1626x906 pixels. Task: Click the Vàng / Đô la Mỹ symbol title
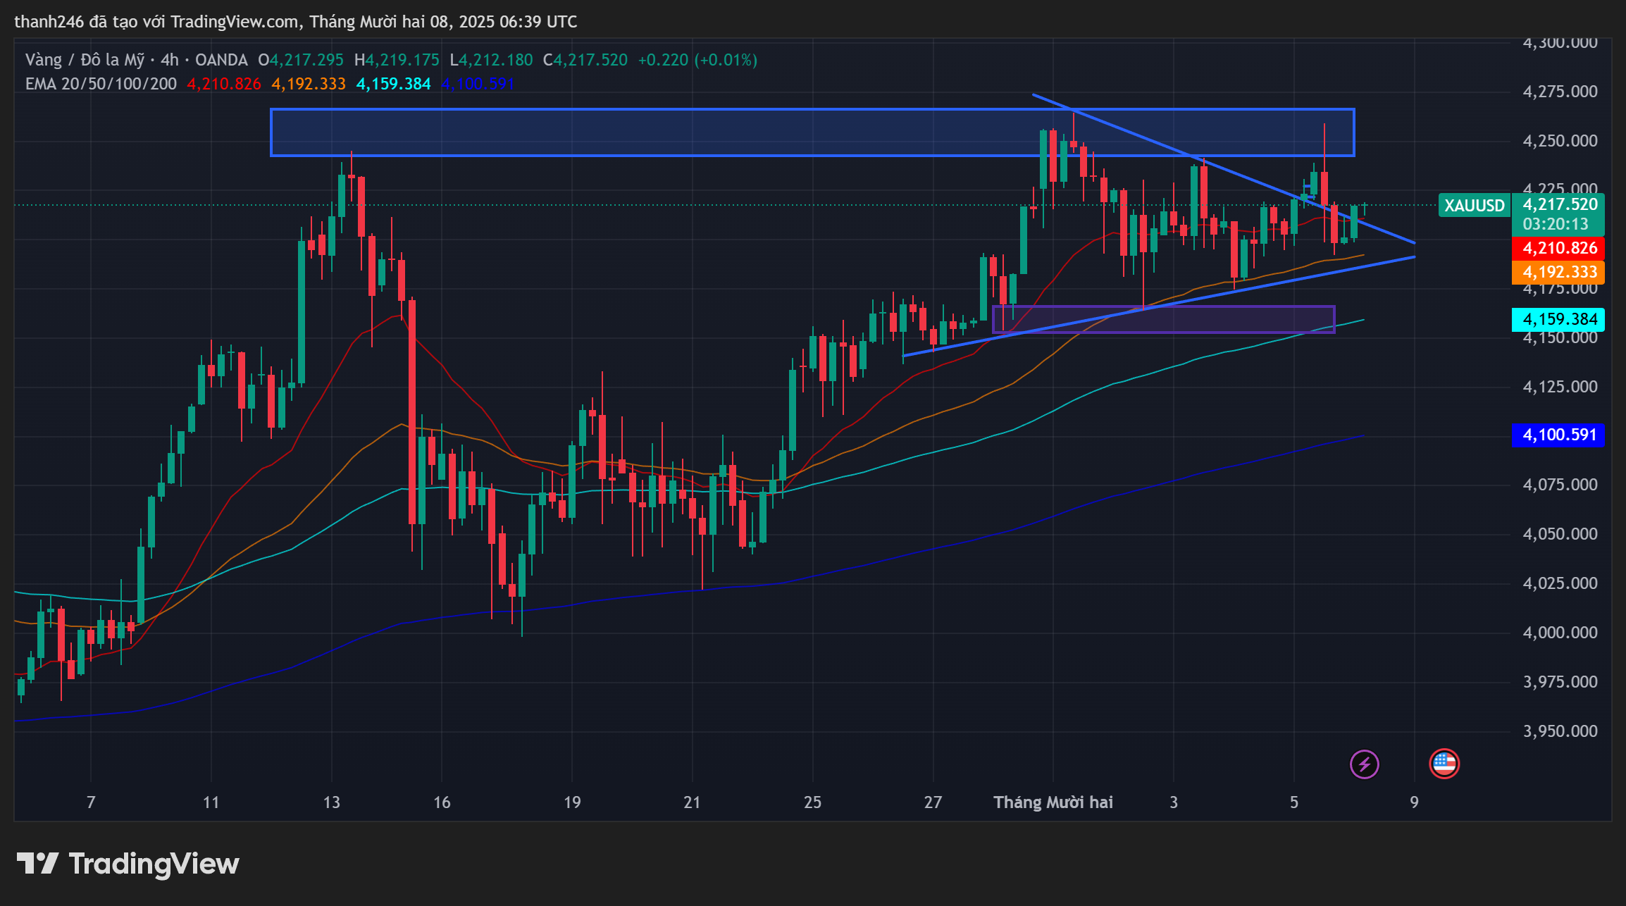(x=85, y=60)
